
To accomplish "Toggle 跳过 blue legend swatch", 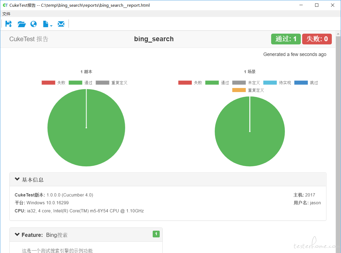I will click(301, 83).
